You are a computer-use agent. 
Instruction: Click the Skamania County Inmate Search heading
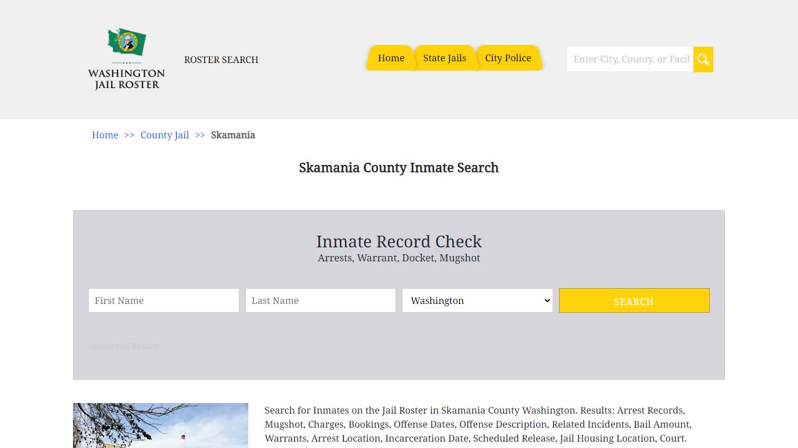pyautogui.click(x=399, y=168)
